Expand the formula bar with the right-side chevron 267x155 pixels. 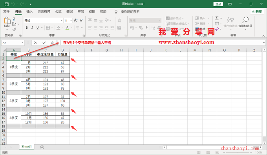click(264, 42)
